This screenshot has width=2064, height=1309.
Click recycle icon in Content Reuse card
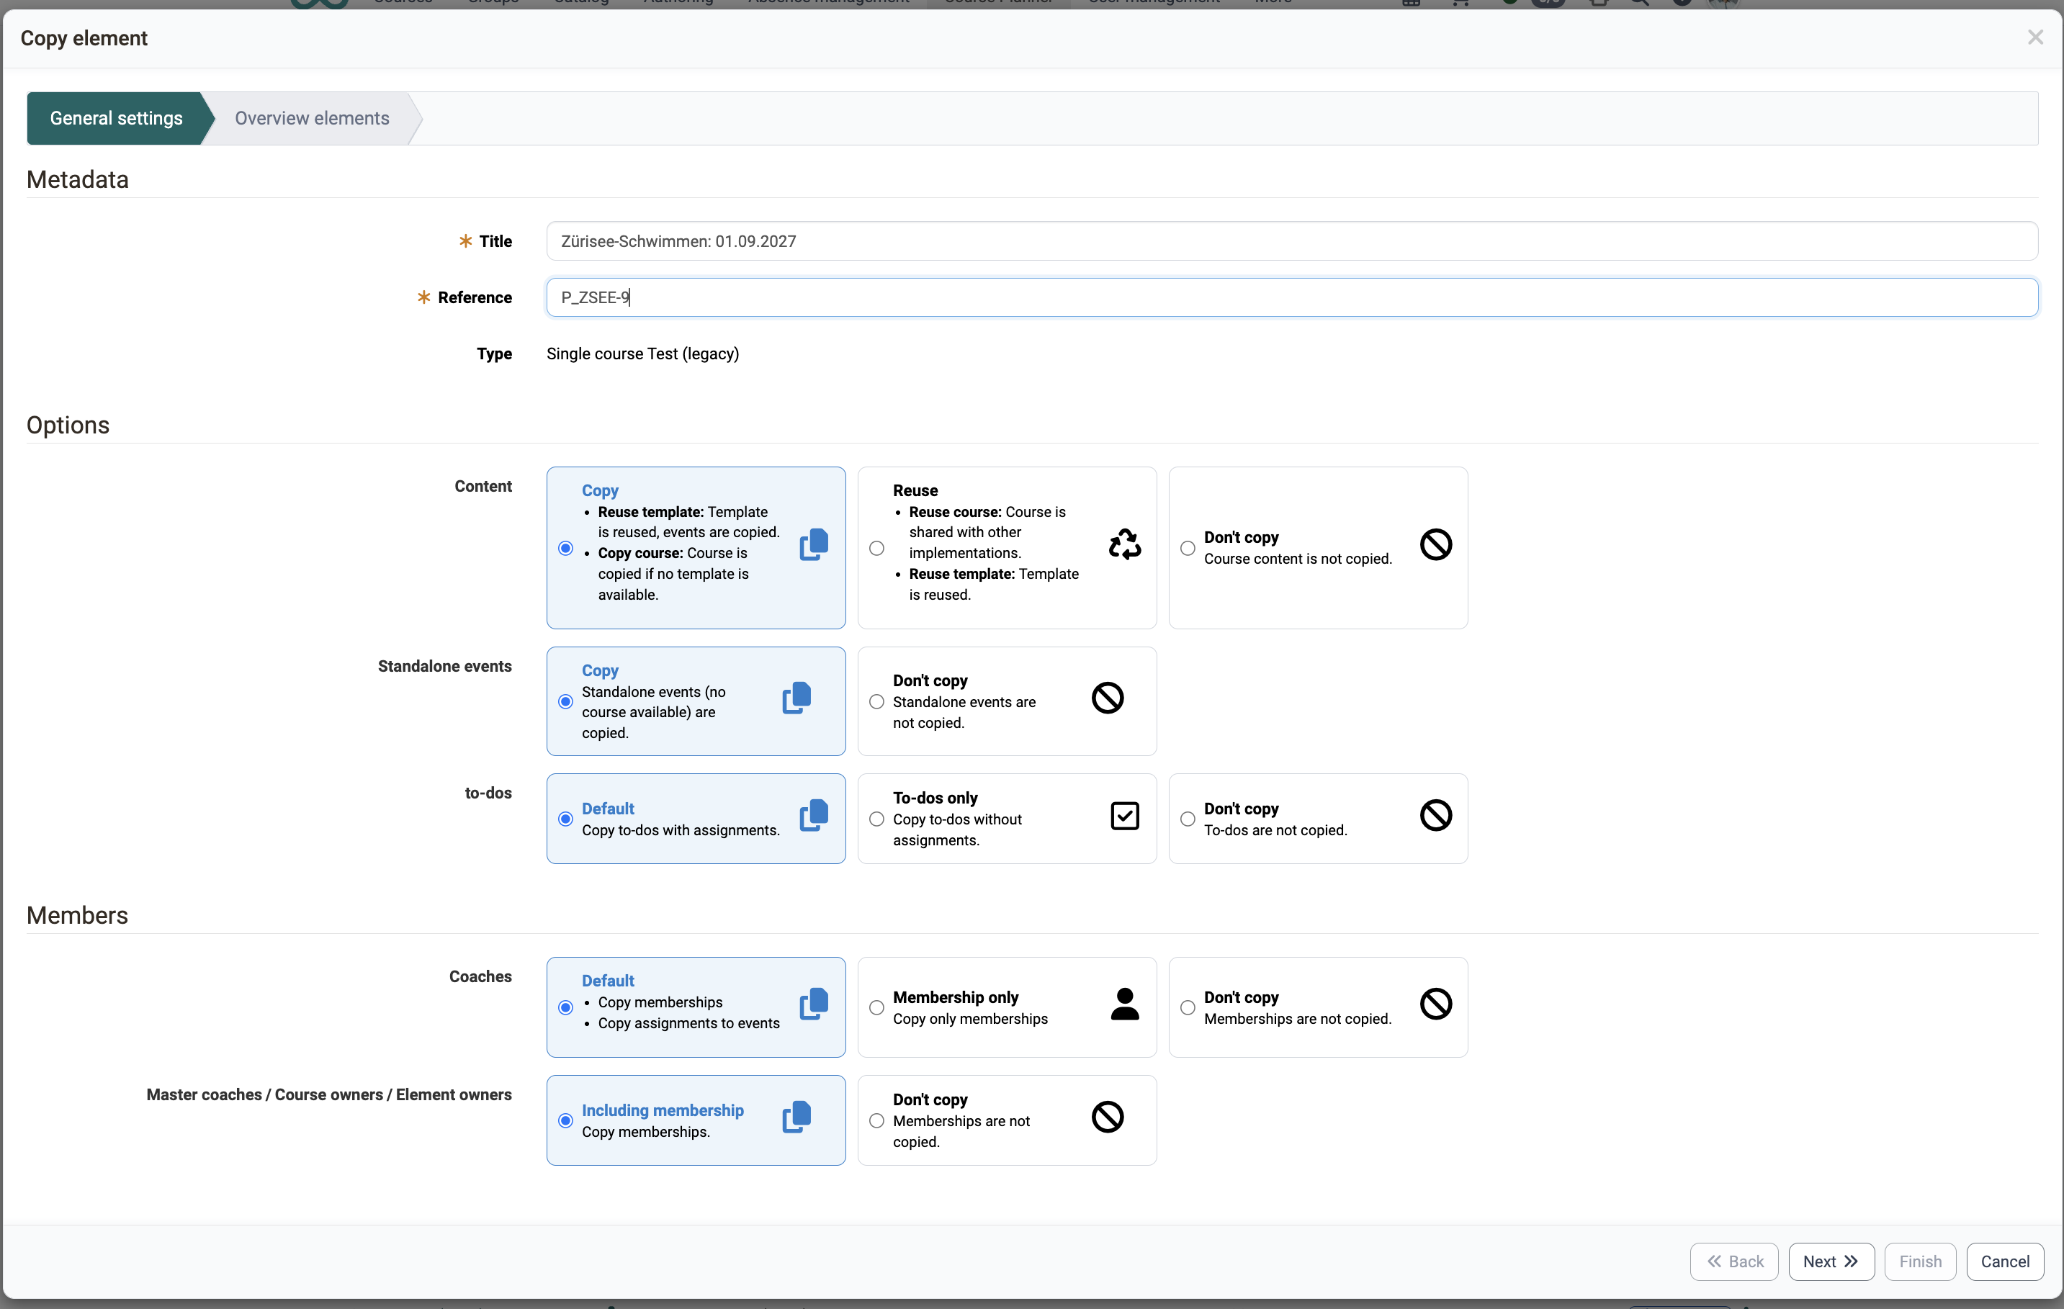[x=1125, y=544]
